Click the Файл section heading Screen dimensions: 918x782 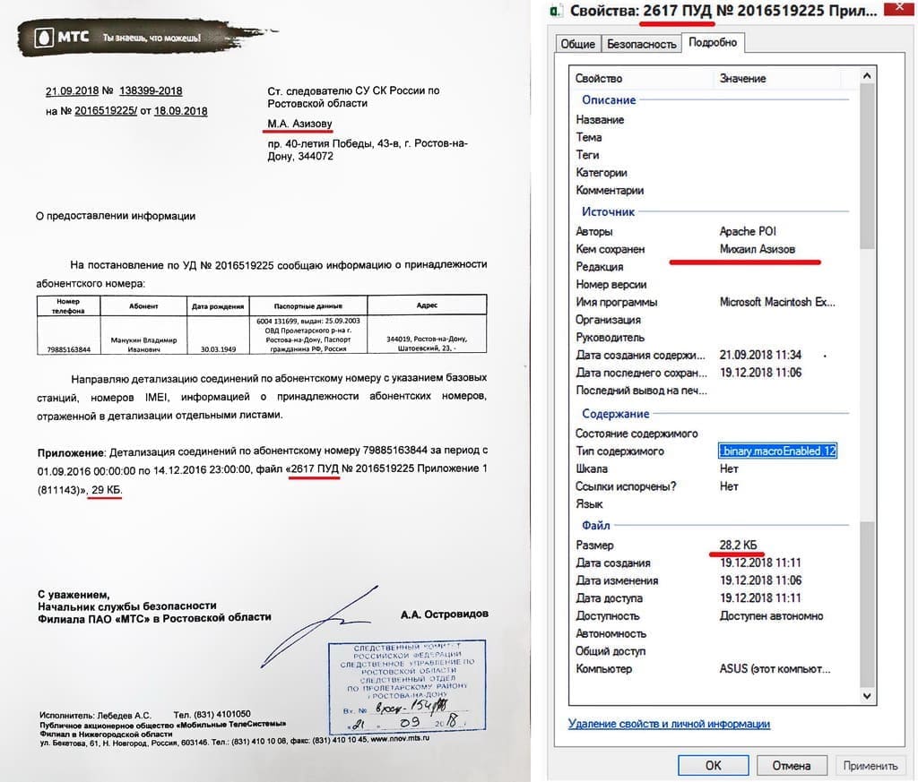[x=595, y=525]
